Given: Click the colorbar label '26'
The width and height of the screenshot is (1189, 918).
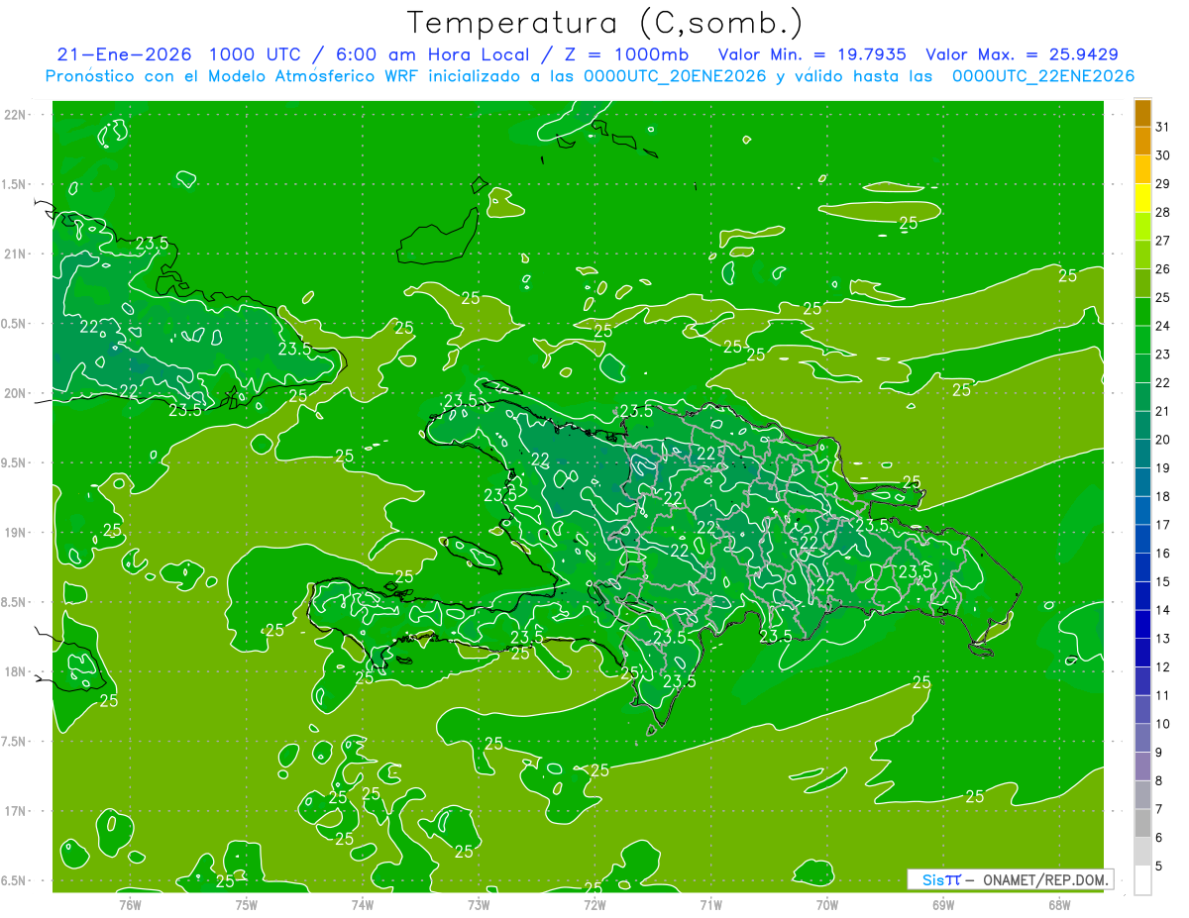Looking at the screenshot, I should [1163, 269].
